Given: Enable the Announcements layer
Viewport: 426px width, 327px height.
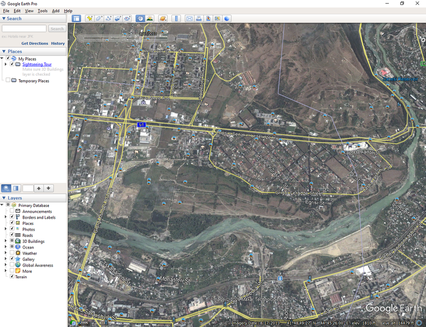Looking at the screenshot, I should (12, 211).
